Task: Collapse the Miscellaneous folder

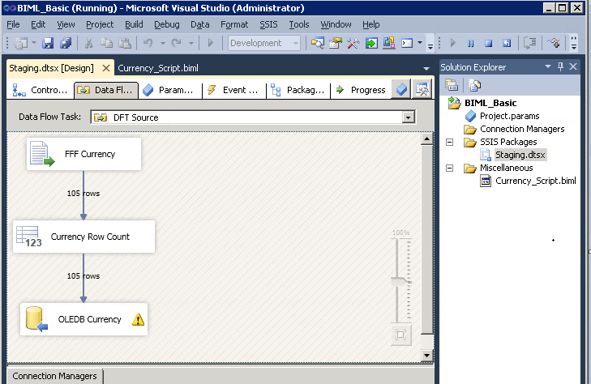Action: (449, 168)
